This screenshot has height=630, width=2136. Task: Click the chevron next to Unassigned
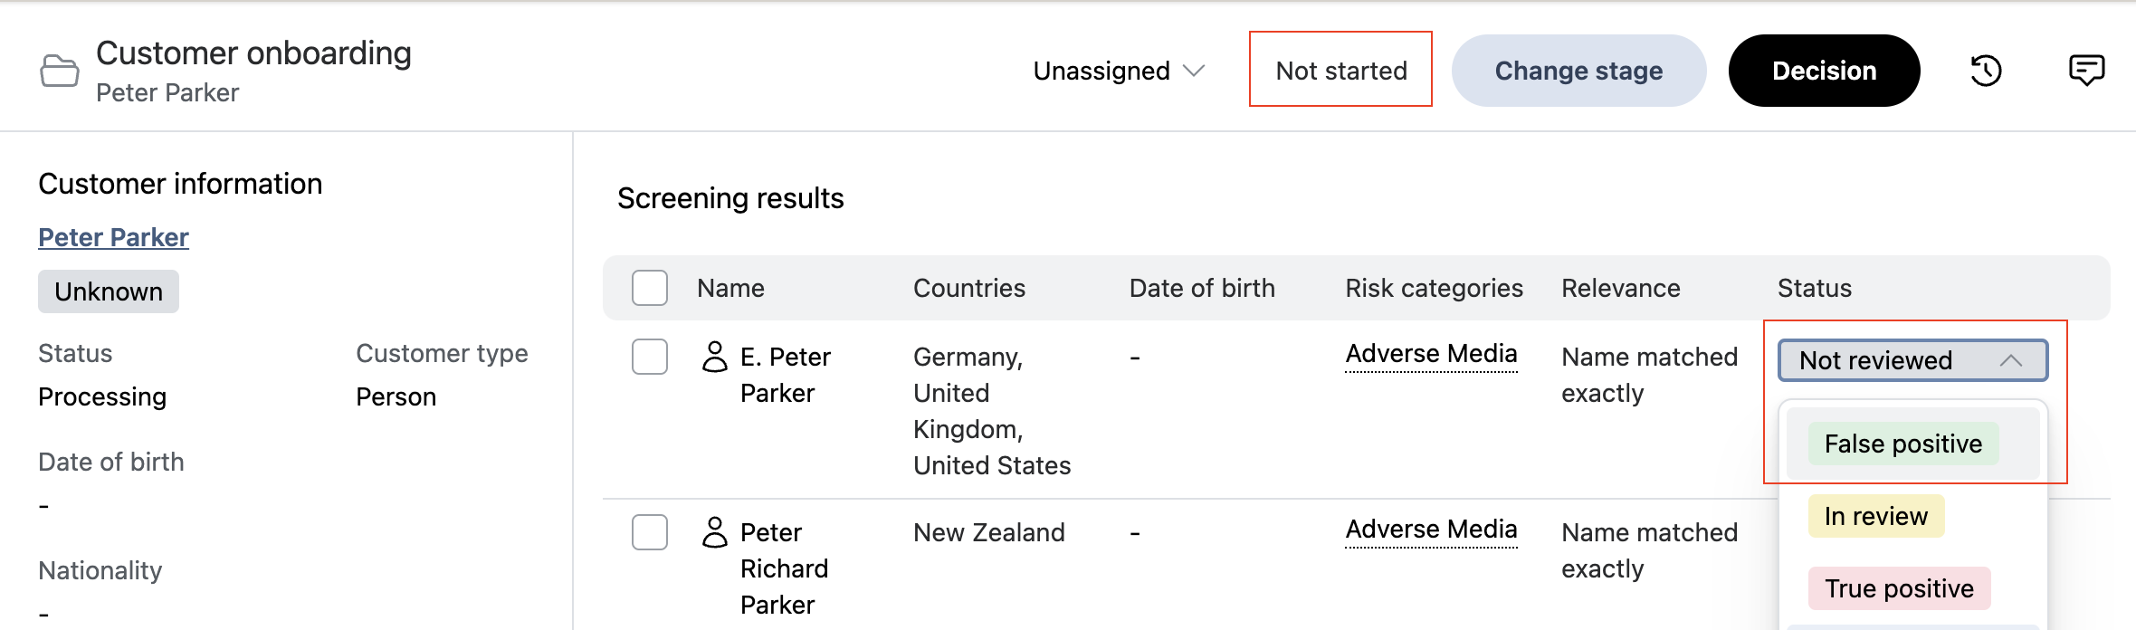1195,71
